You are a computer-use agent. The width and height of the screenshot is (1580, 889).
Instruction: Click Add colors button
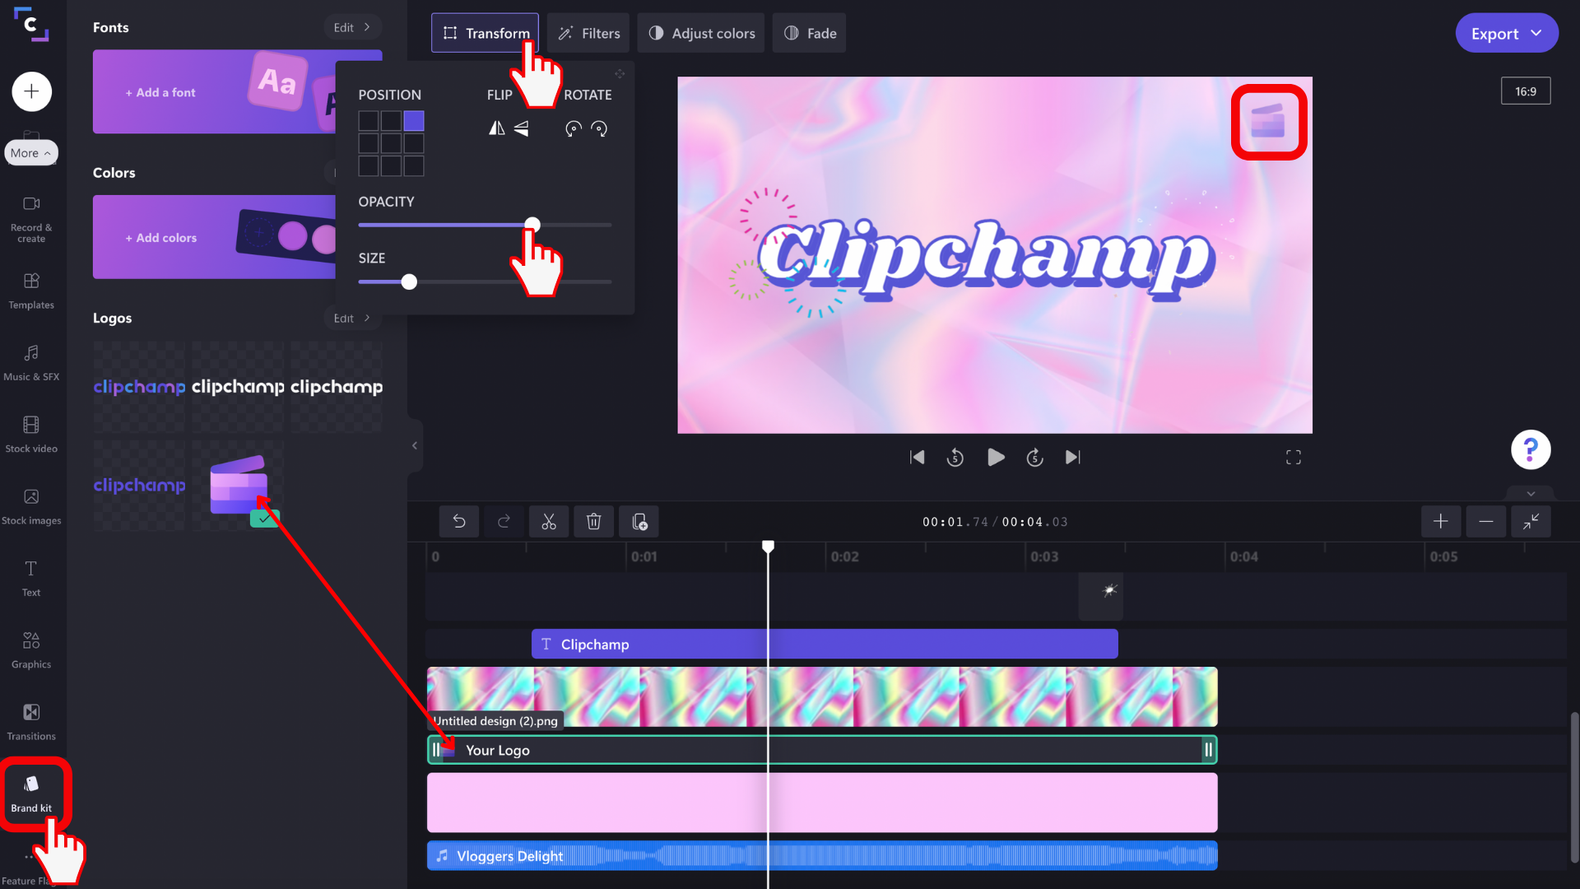[161, 237]
